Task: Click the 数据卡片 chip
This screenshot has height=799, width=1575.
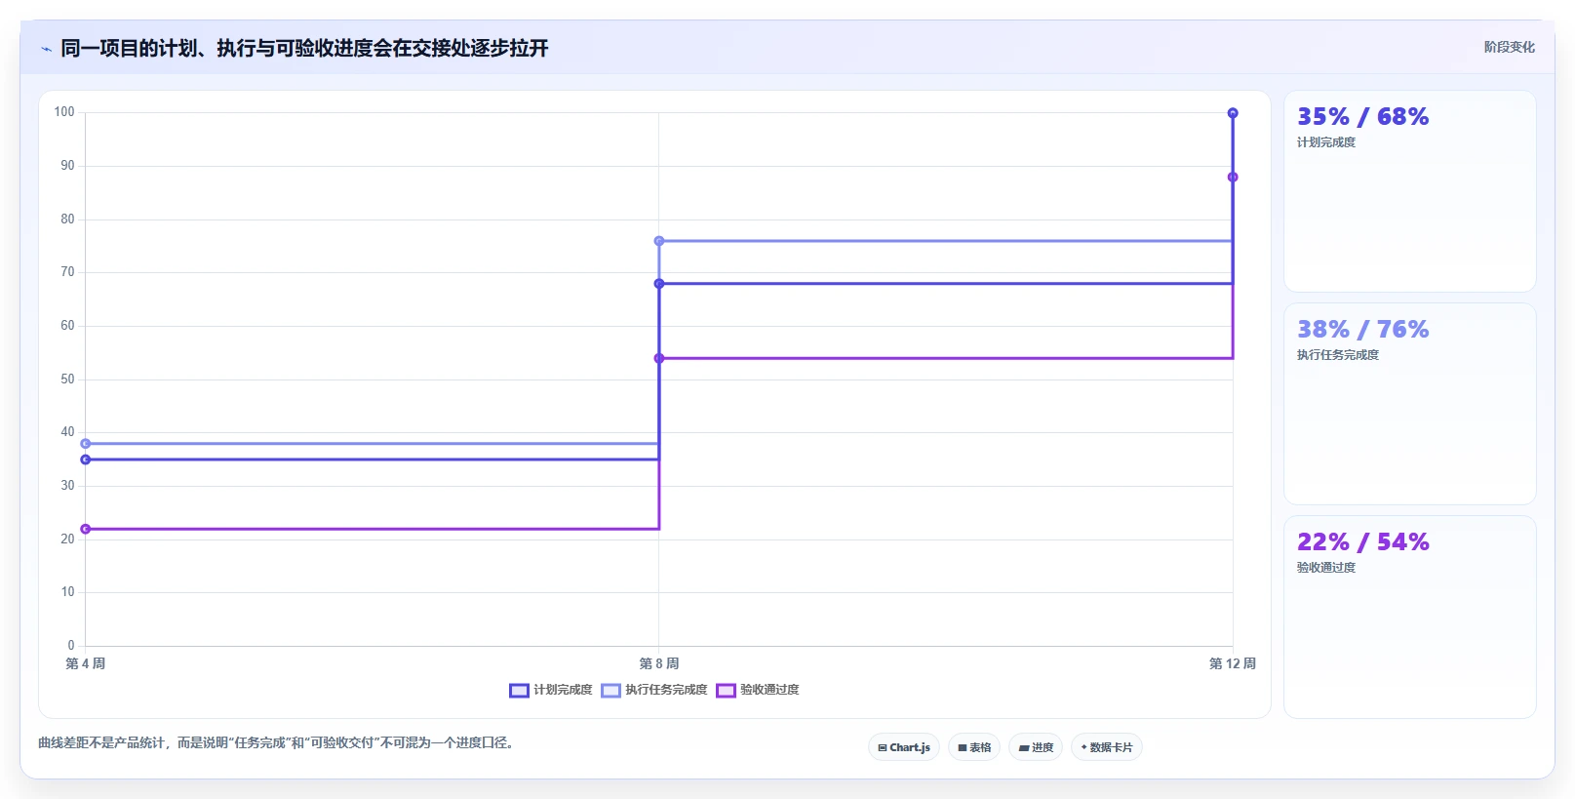Action: [1107, 747]
